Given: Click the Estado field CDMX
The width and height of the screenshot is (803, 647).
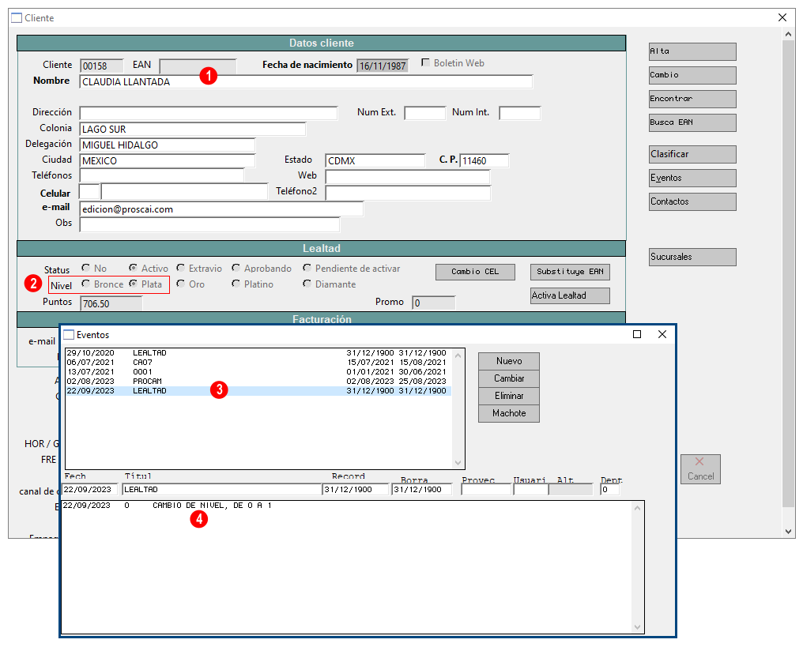Looking at the screenshot, I should [x=375, y=160].
